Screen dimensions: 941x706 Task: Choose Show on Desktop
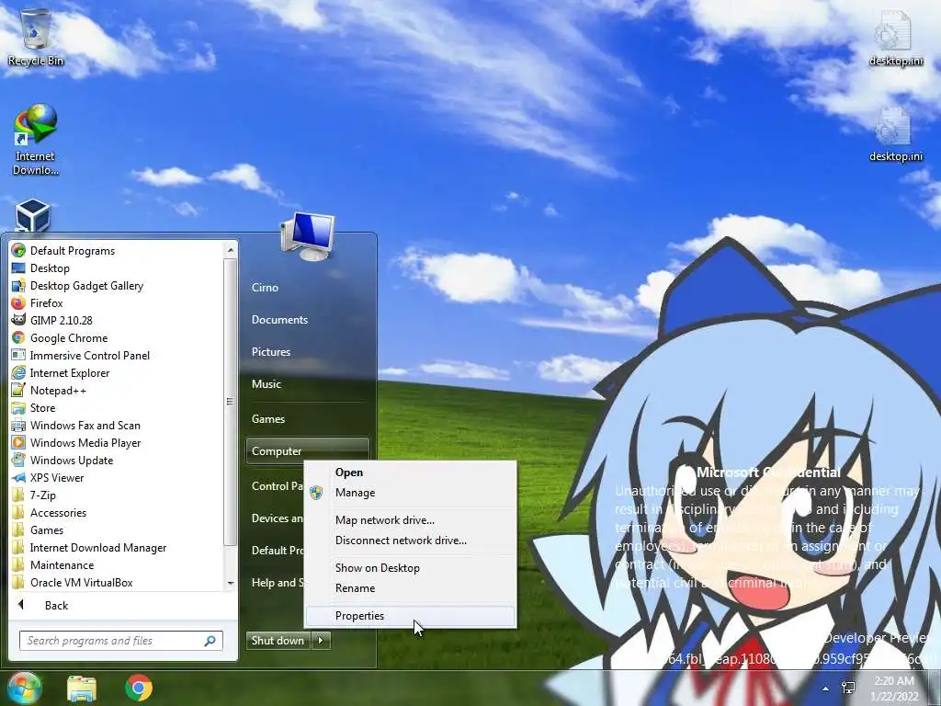410,568
